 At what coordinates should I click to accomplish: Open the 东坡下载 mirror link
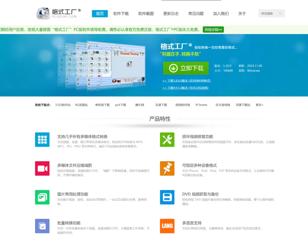coord(161,105)
